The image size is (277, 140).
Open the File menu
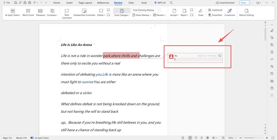click(x=6, y=3)
